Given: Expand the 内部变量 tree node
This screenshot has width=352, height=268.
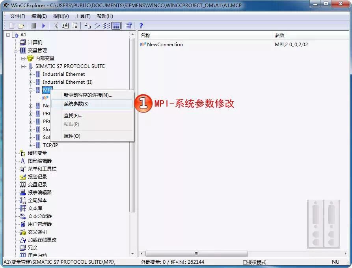Looking at the screenshot, I should 23,58.
